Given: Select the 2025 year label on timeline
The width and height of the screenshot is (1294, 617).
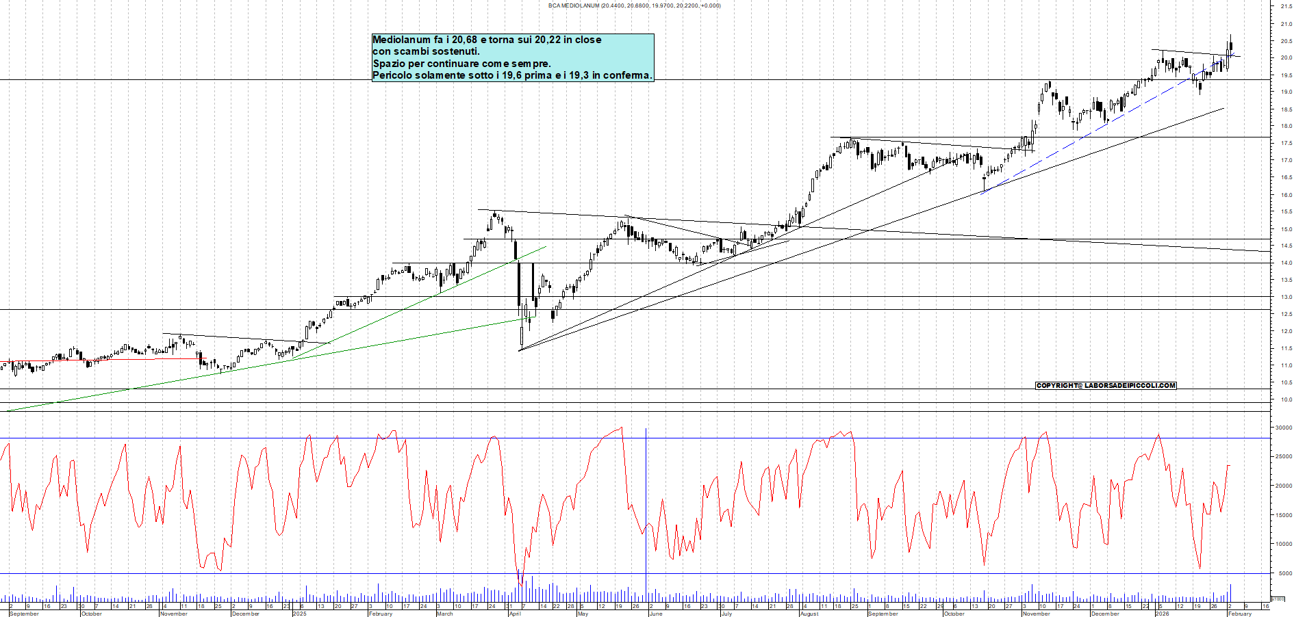Looking at the screenshot, I should (299, 614).
